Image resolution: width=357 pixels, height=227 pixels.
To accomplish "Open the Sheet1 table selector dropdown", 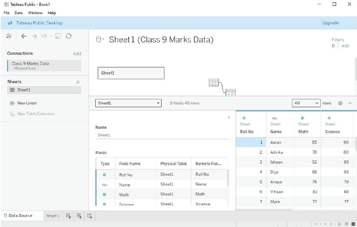I will coord(128,103).
